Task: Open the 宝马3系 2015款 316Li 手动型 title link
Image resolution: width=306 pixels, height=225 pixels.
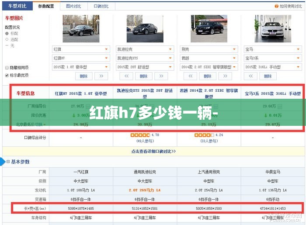Action: tap(273, 93)
